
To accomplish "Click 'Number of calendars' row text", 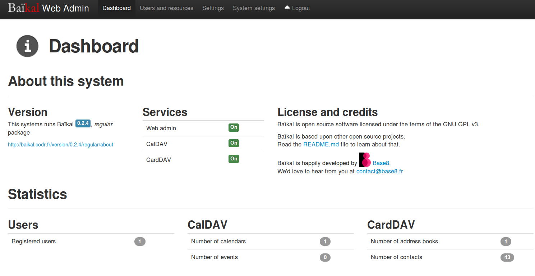I will click(218, 241).
